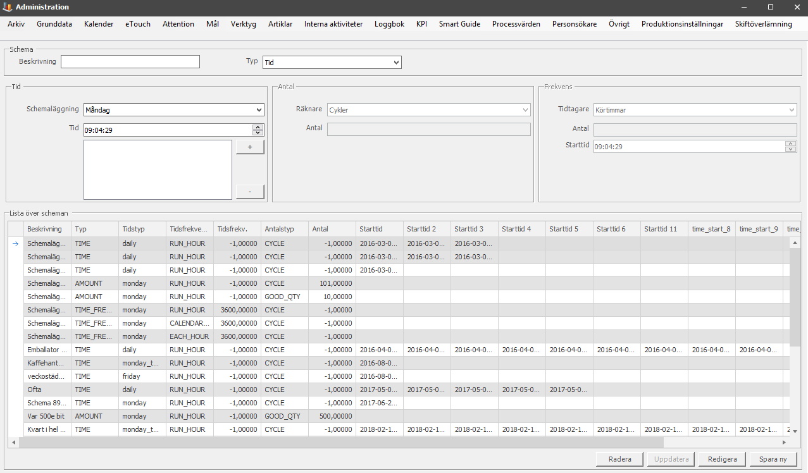Click the Redigera button

point(722,459)
